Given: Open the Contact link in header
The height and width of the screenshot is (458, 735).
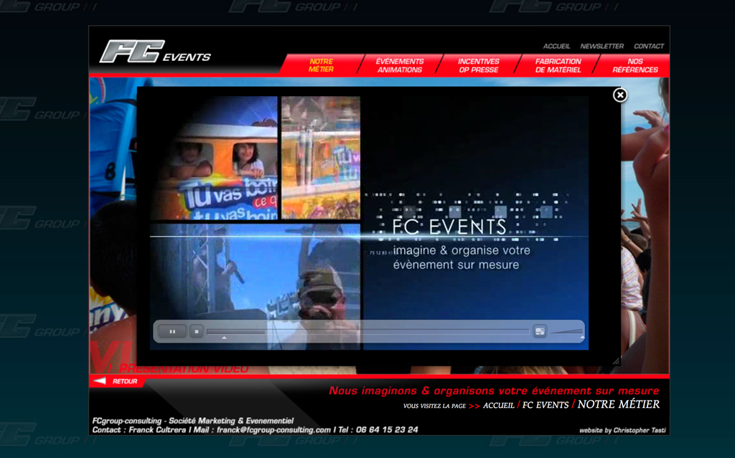Looking at the screenshot, I should tap(648, 46).
